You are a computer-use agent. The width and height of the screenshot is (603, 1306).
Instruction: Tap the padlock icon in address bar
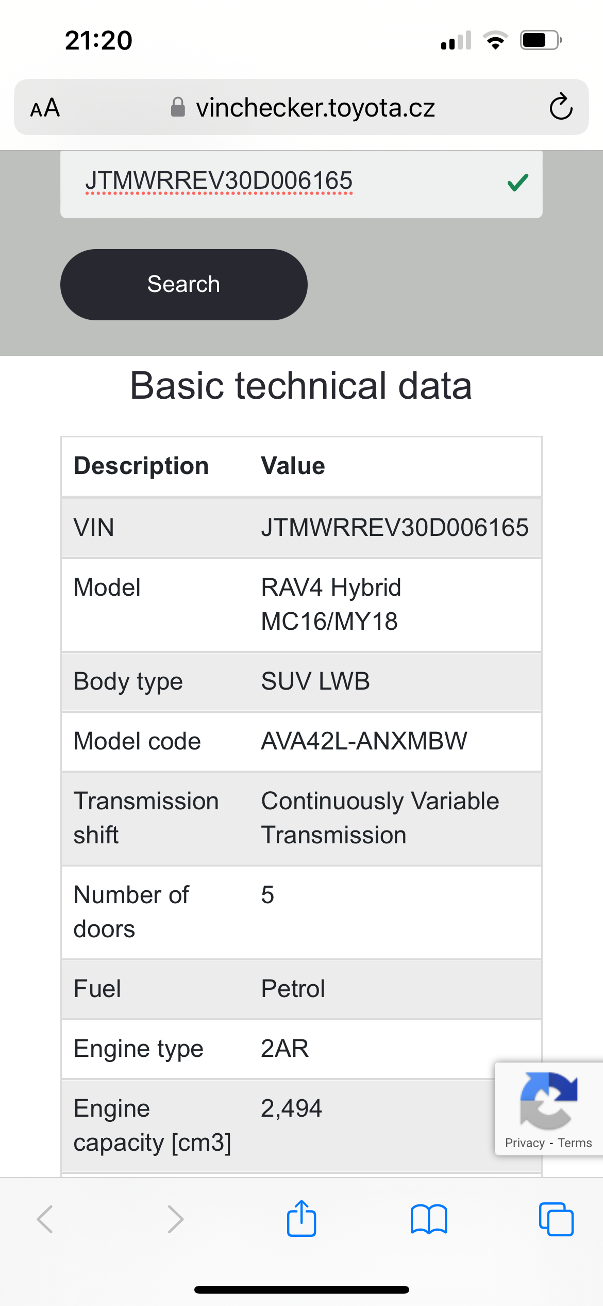point(178,107)
